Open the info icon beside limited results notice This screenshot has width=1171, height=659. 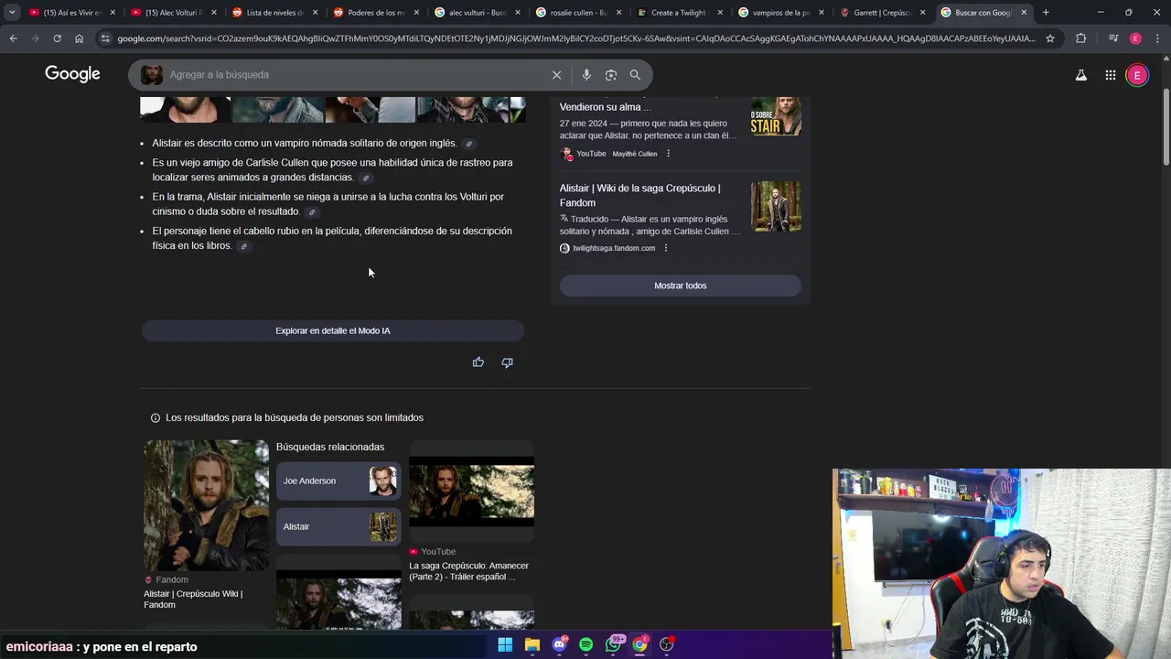[156, 418]
